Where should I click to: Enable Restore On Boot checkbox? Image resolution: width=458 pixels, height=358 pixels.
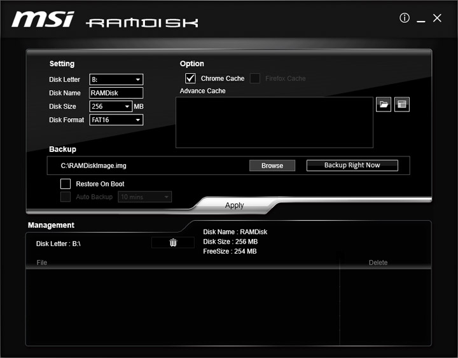(66, 184)
